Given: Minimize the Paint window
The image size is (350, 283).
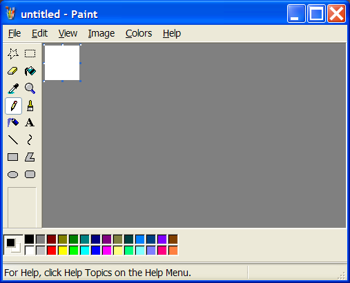Looking at the screenshot, I should click(296, 14).
